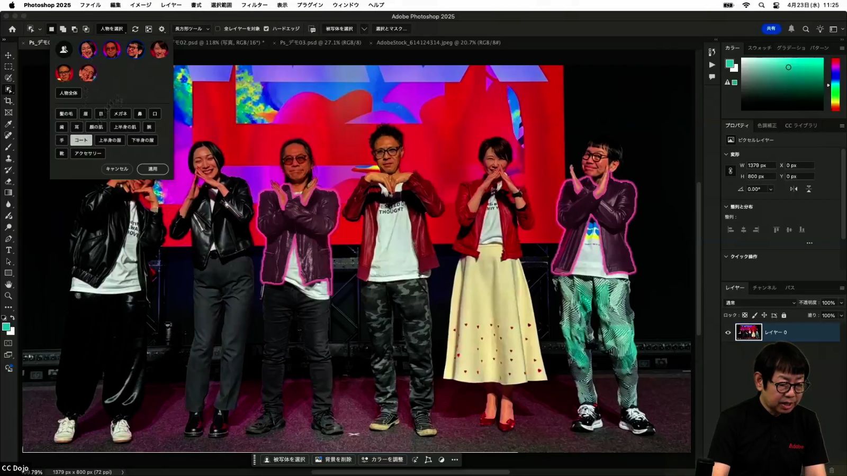Image resolution: width=847 pixels, height=476 pixels.
Task: Flip horizontal in Properties transform
Action: 794,189
